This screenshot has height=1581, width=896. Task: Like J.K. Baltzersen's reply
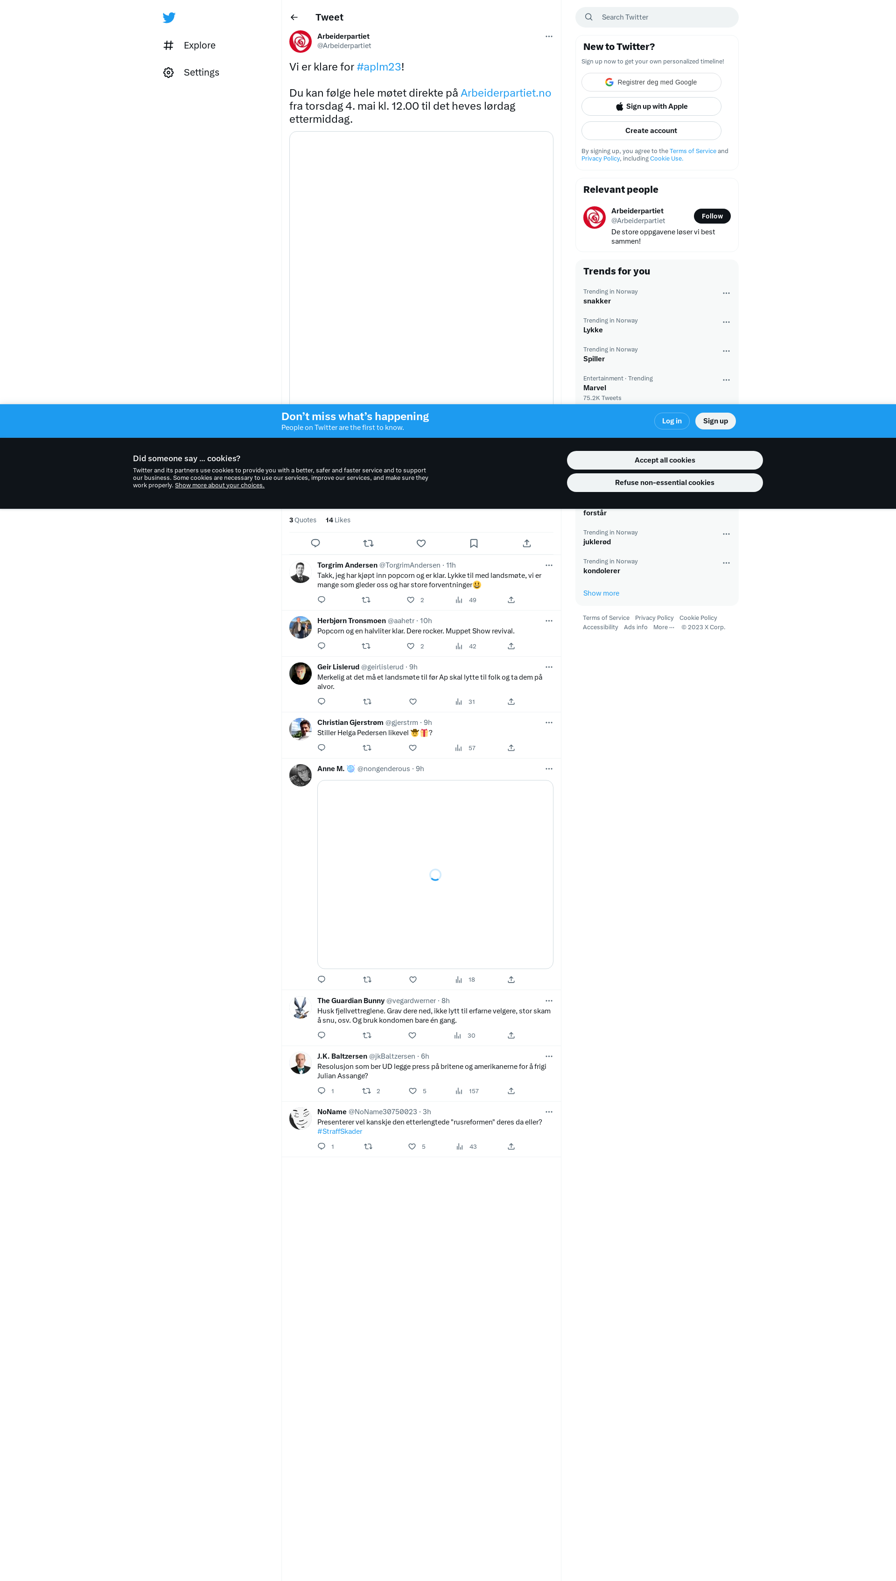tap(413, 1091)
